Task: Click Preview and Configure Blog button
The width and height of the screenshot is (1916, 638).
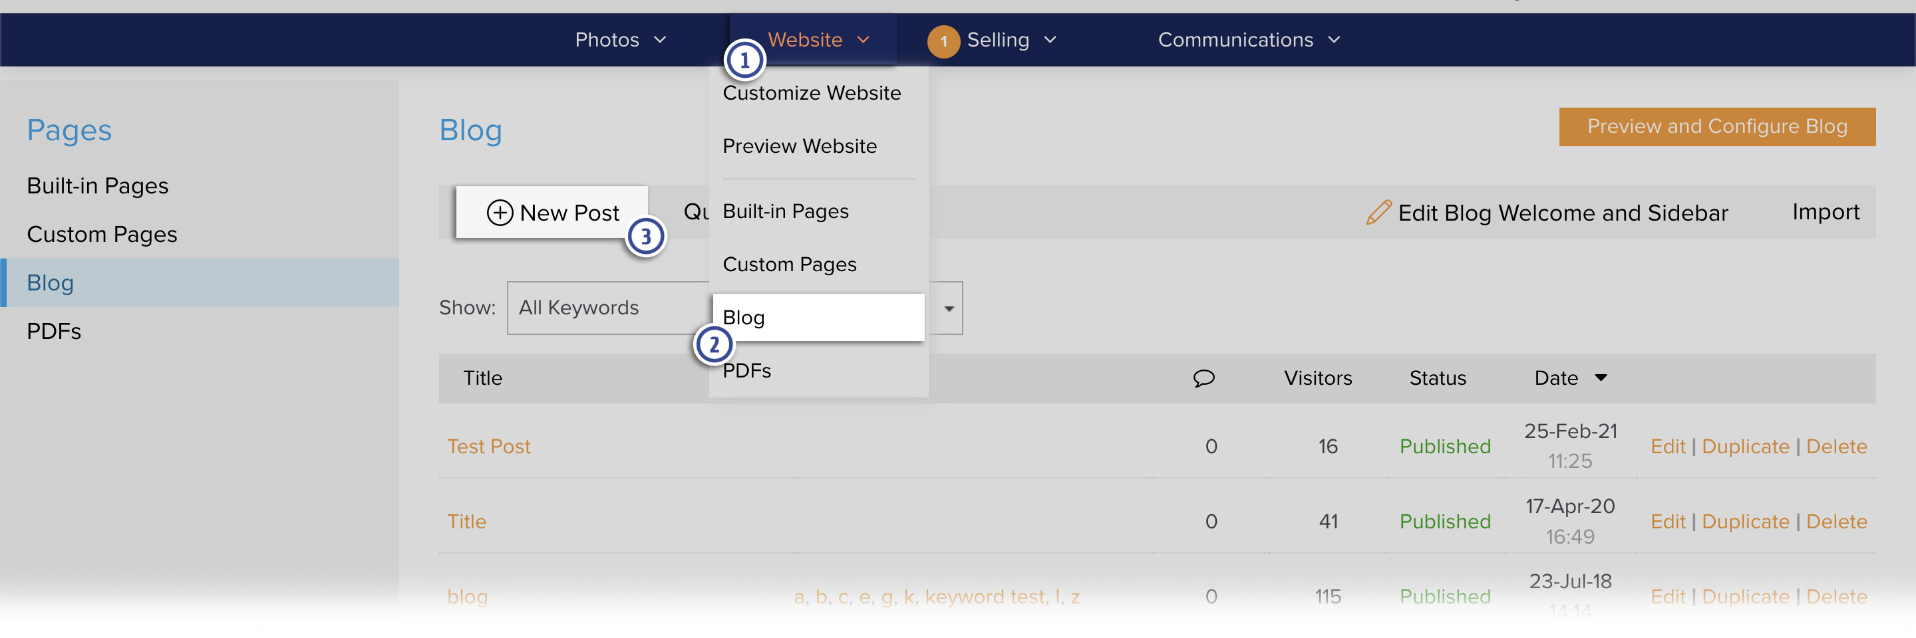Action: coord(1717,126)
